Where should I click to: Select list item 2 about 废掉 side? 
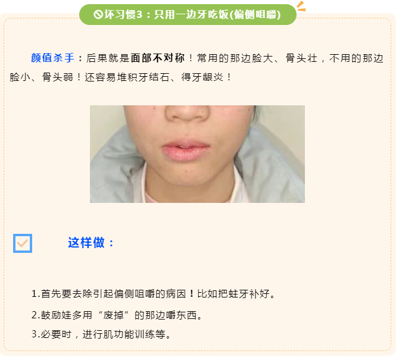pos(117,315)
